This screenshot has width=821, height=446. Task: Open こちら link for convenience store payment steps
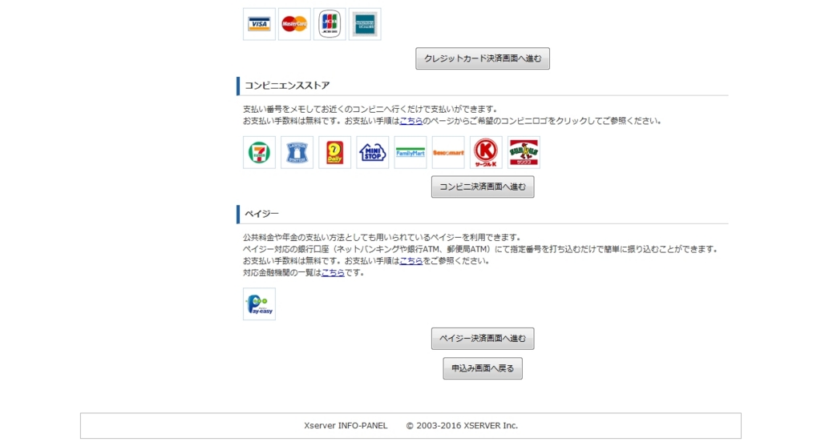(x=411, y=121)
